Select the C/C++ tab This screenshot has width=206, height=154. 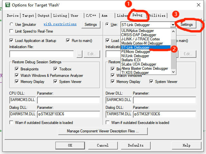(92, 15)
